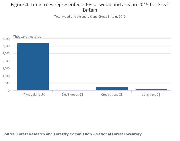Click the 'NFI woodland UK' axis label
The height and width of the screenshot is (141, 180).
pyautogui.click(x=33, y=95)
